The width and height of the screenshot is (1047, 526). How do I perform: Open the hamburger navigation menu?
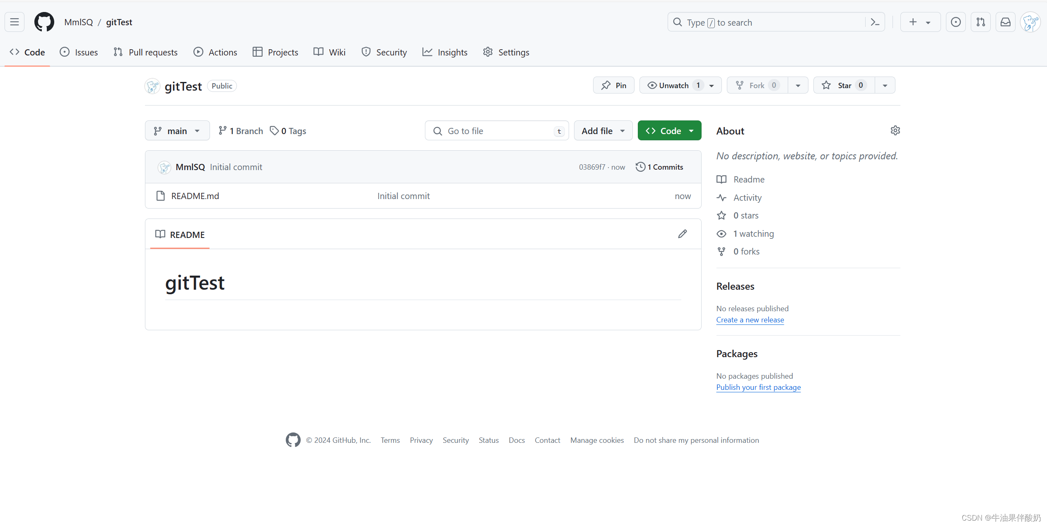14,22
